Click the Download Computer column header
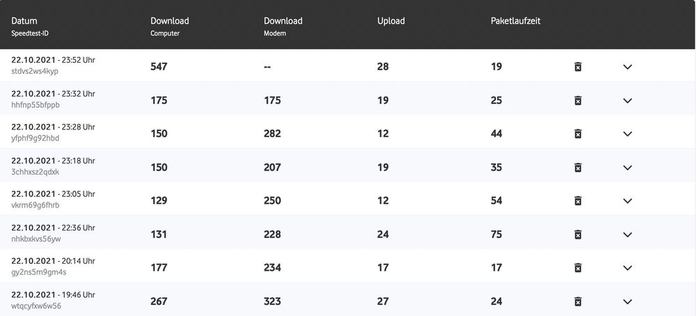The width and height of the screenshot is (696, 316). [x=169, y=21]
